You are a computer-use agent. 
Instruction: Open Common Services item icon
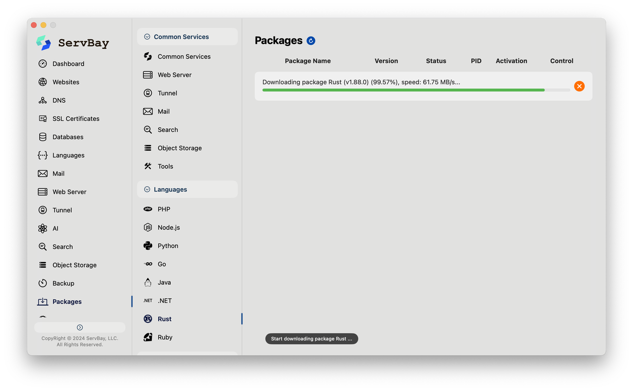point(148,56)
